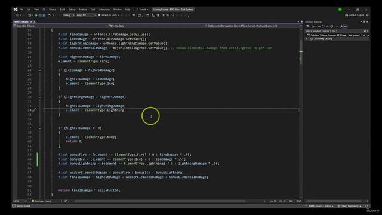Click the New Item toolbar icon
The image size is (382, 215).
tap(30, 15)
